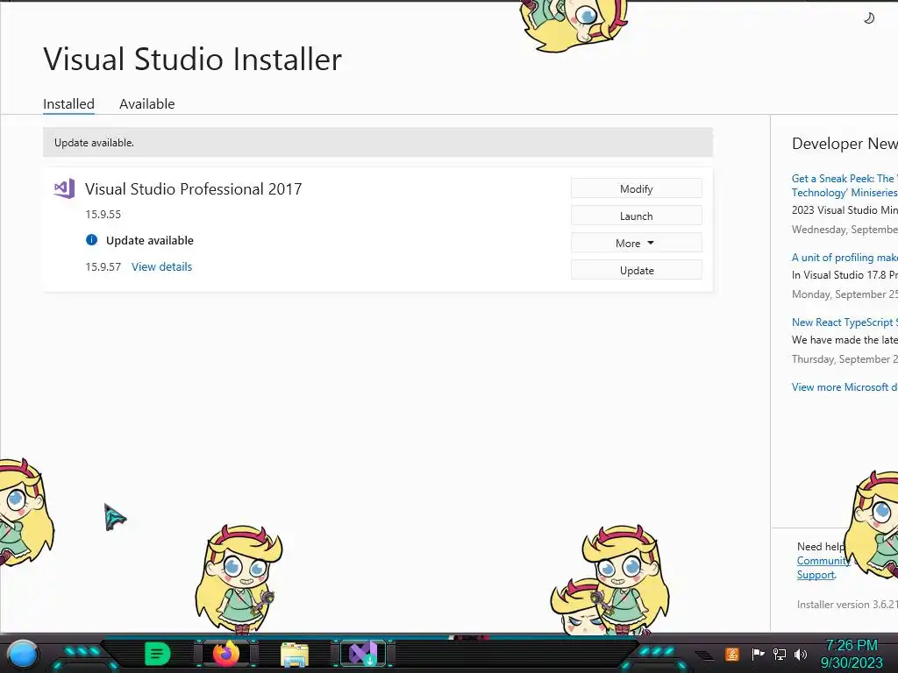Open 'Get a Sneak Peek' news link

click(x=845, y=186)
